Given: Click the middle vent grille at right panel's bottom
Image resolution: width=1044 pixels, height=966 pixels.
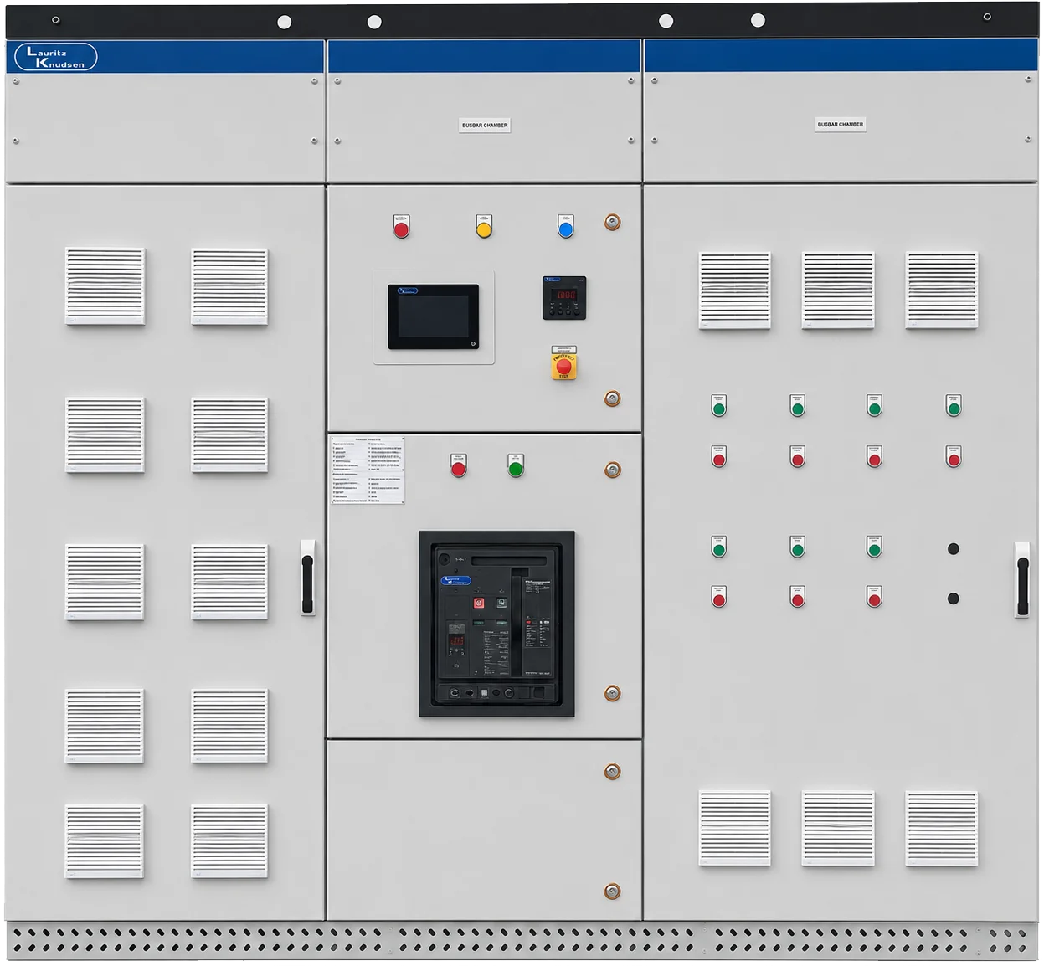Looking at the screenshot, I should (838, 829).
